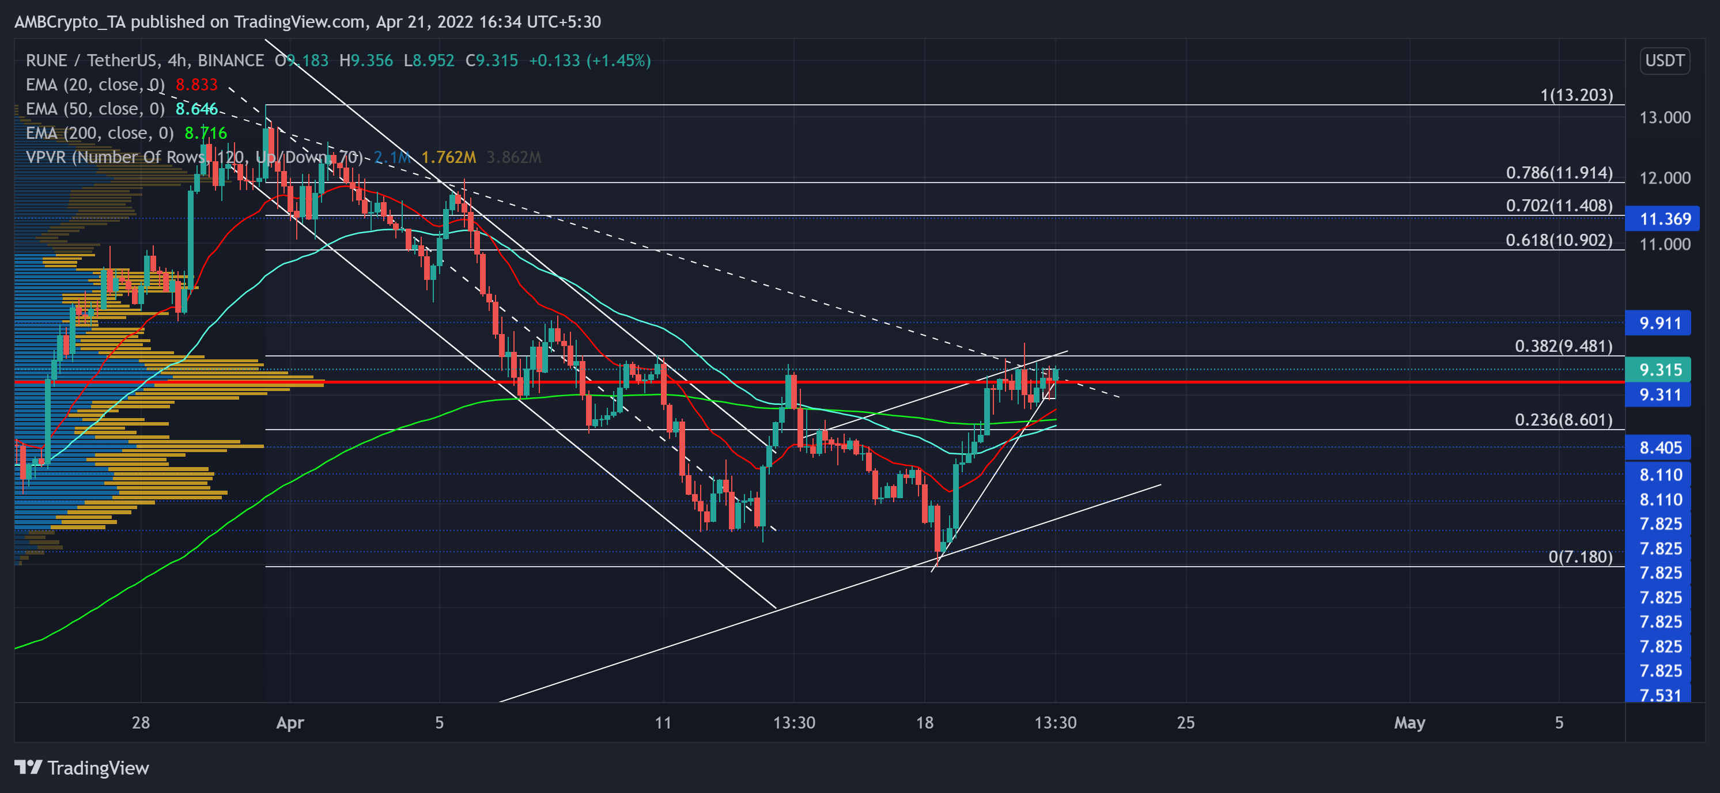Click the EMA 200 value 8.716

(x=206, y=133)
